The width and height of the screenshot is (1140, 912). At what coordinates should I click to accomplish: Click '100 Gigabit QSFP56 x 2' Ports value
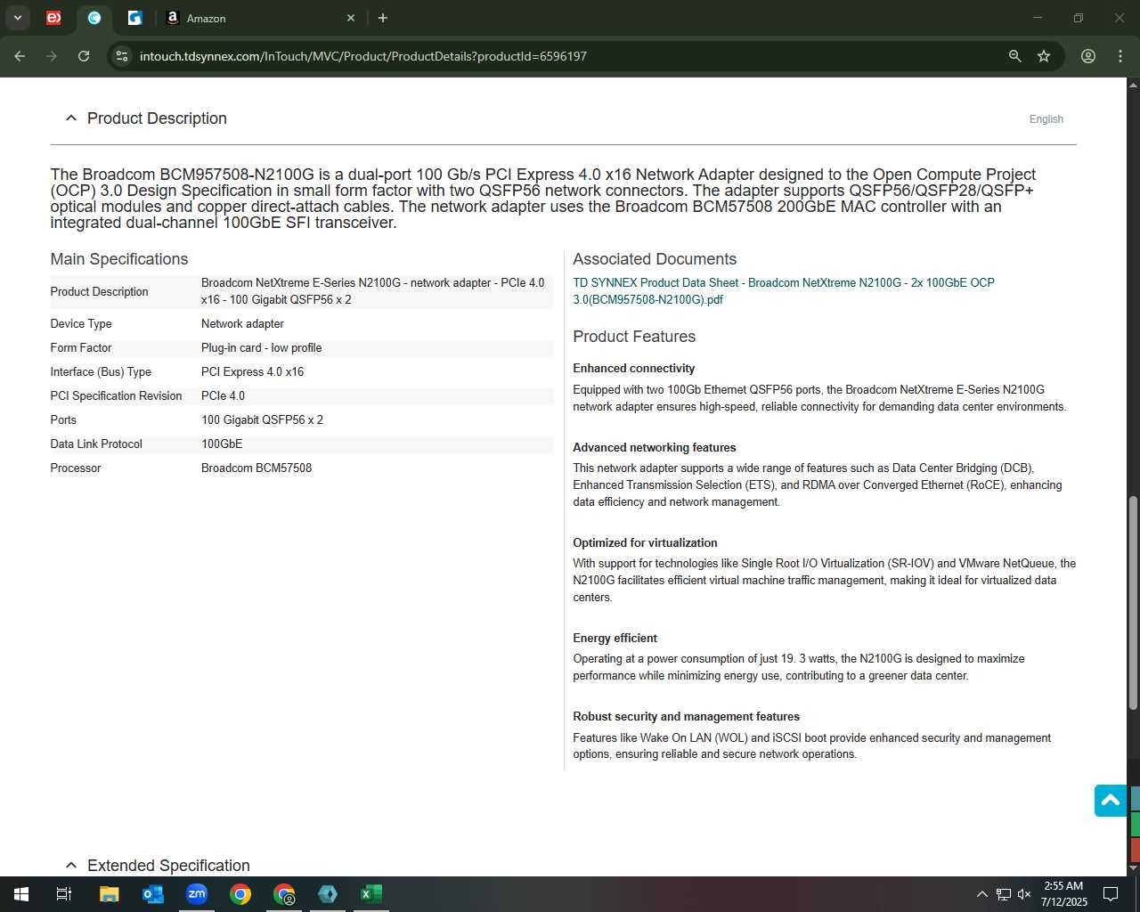coord(262,419)
